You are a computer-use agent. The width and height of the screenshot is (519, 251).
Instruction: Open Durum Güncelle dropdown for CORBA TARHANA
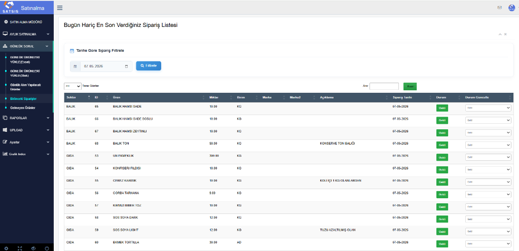tap(488, 194)
